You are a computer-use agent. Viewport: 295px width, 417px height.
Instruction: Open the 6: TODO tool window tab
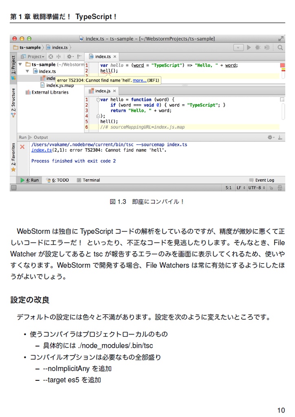click(57, 180)
